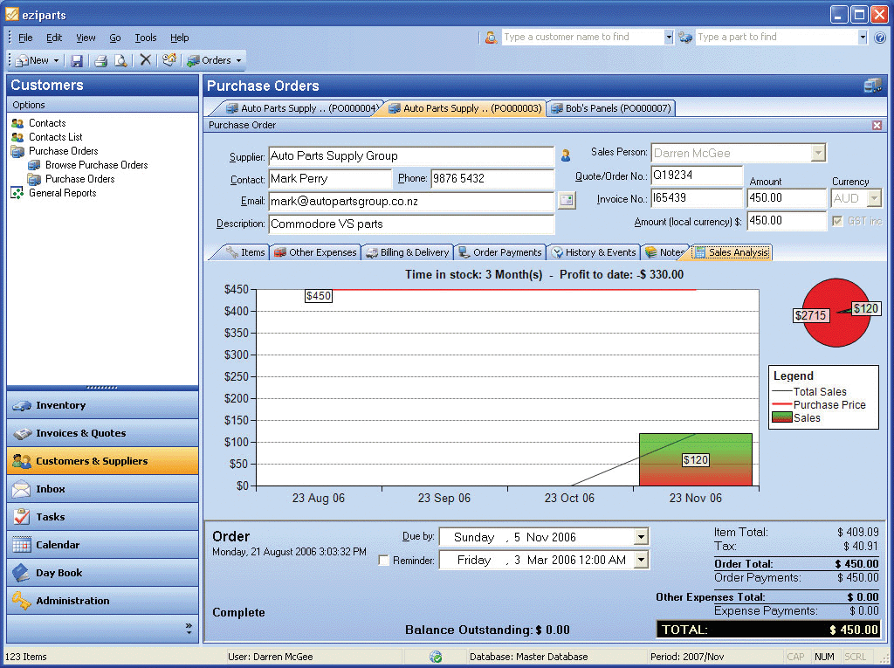This screenshot has height=668, width=894.
Task: Open the File menu
Action: click(25, 38)
